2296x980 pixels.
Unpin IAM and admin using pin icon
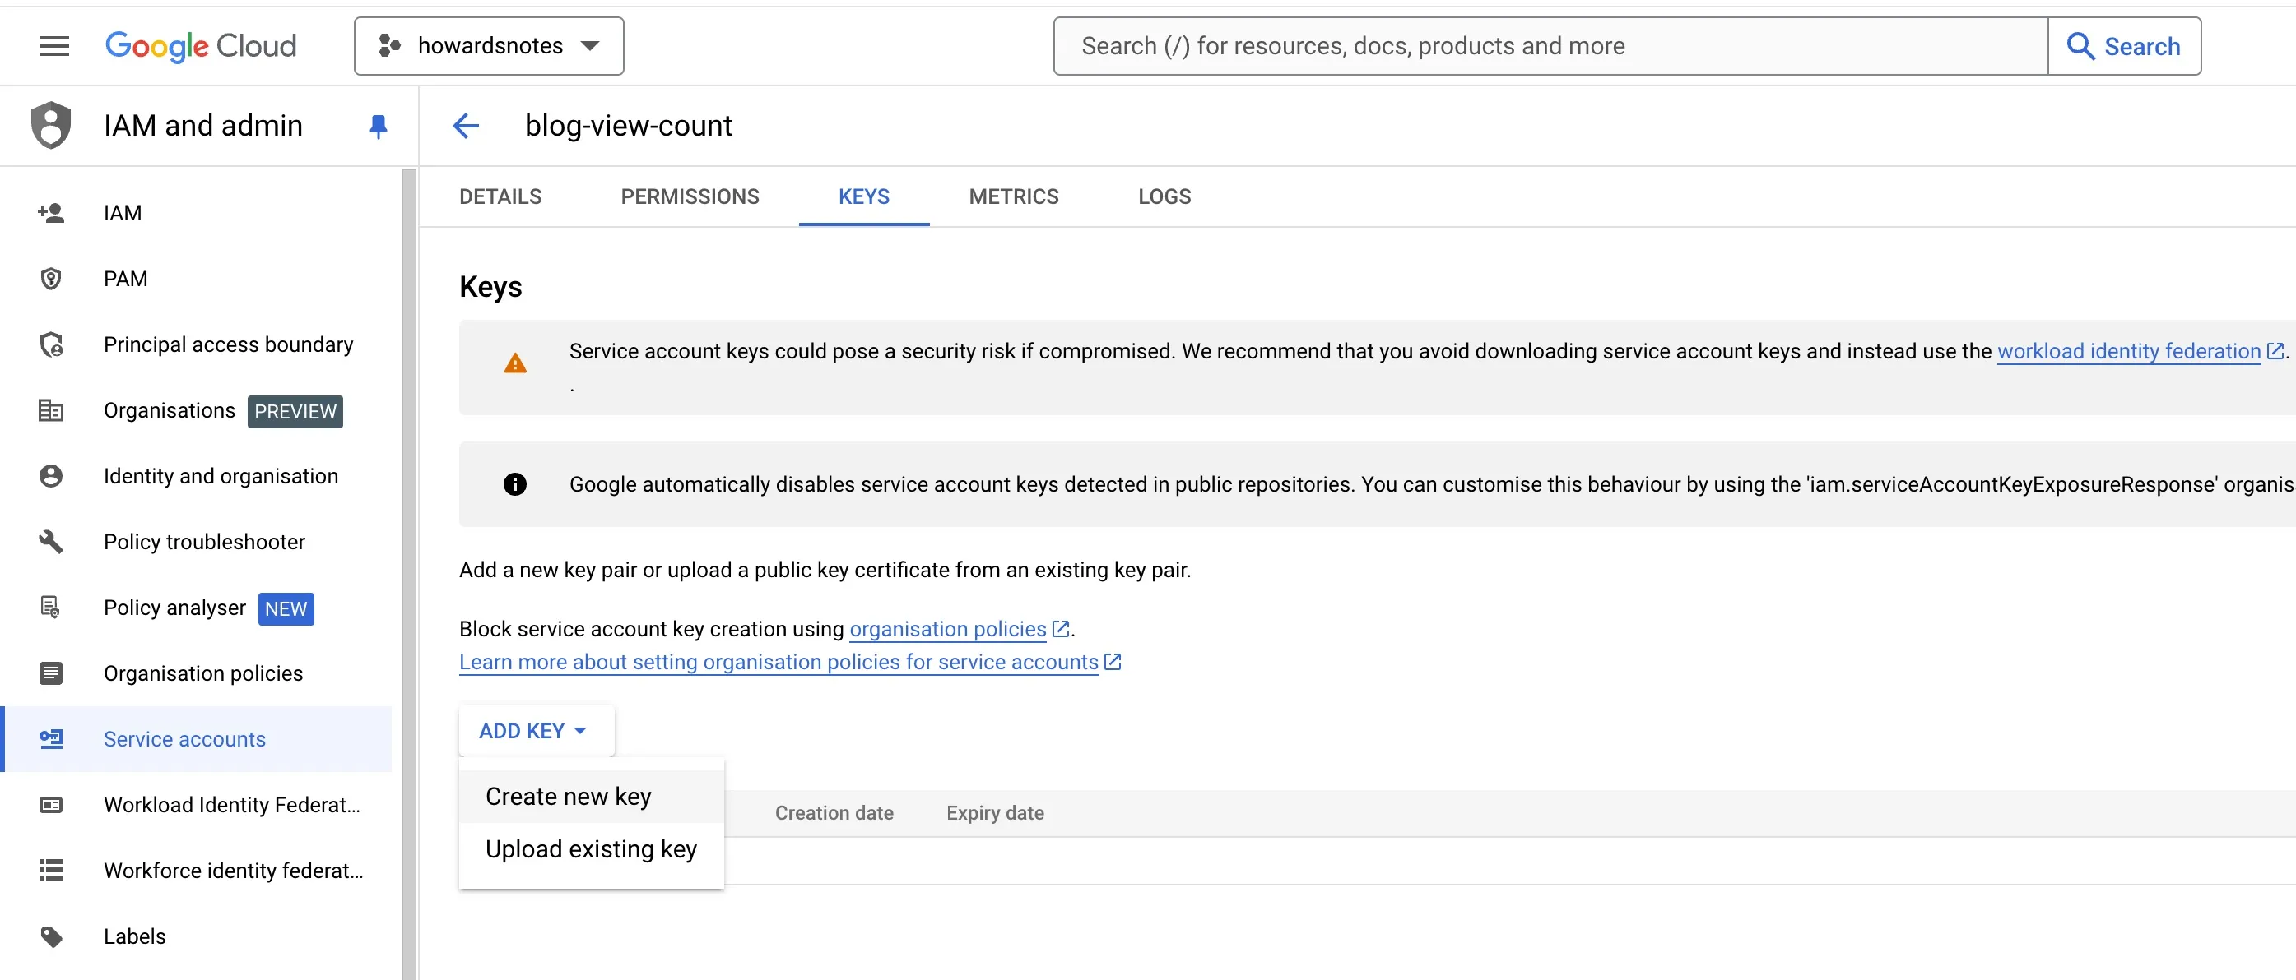378,127
